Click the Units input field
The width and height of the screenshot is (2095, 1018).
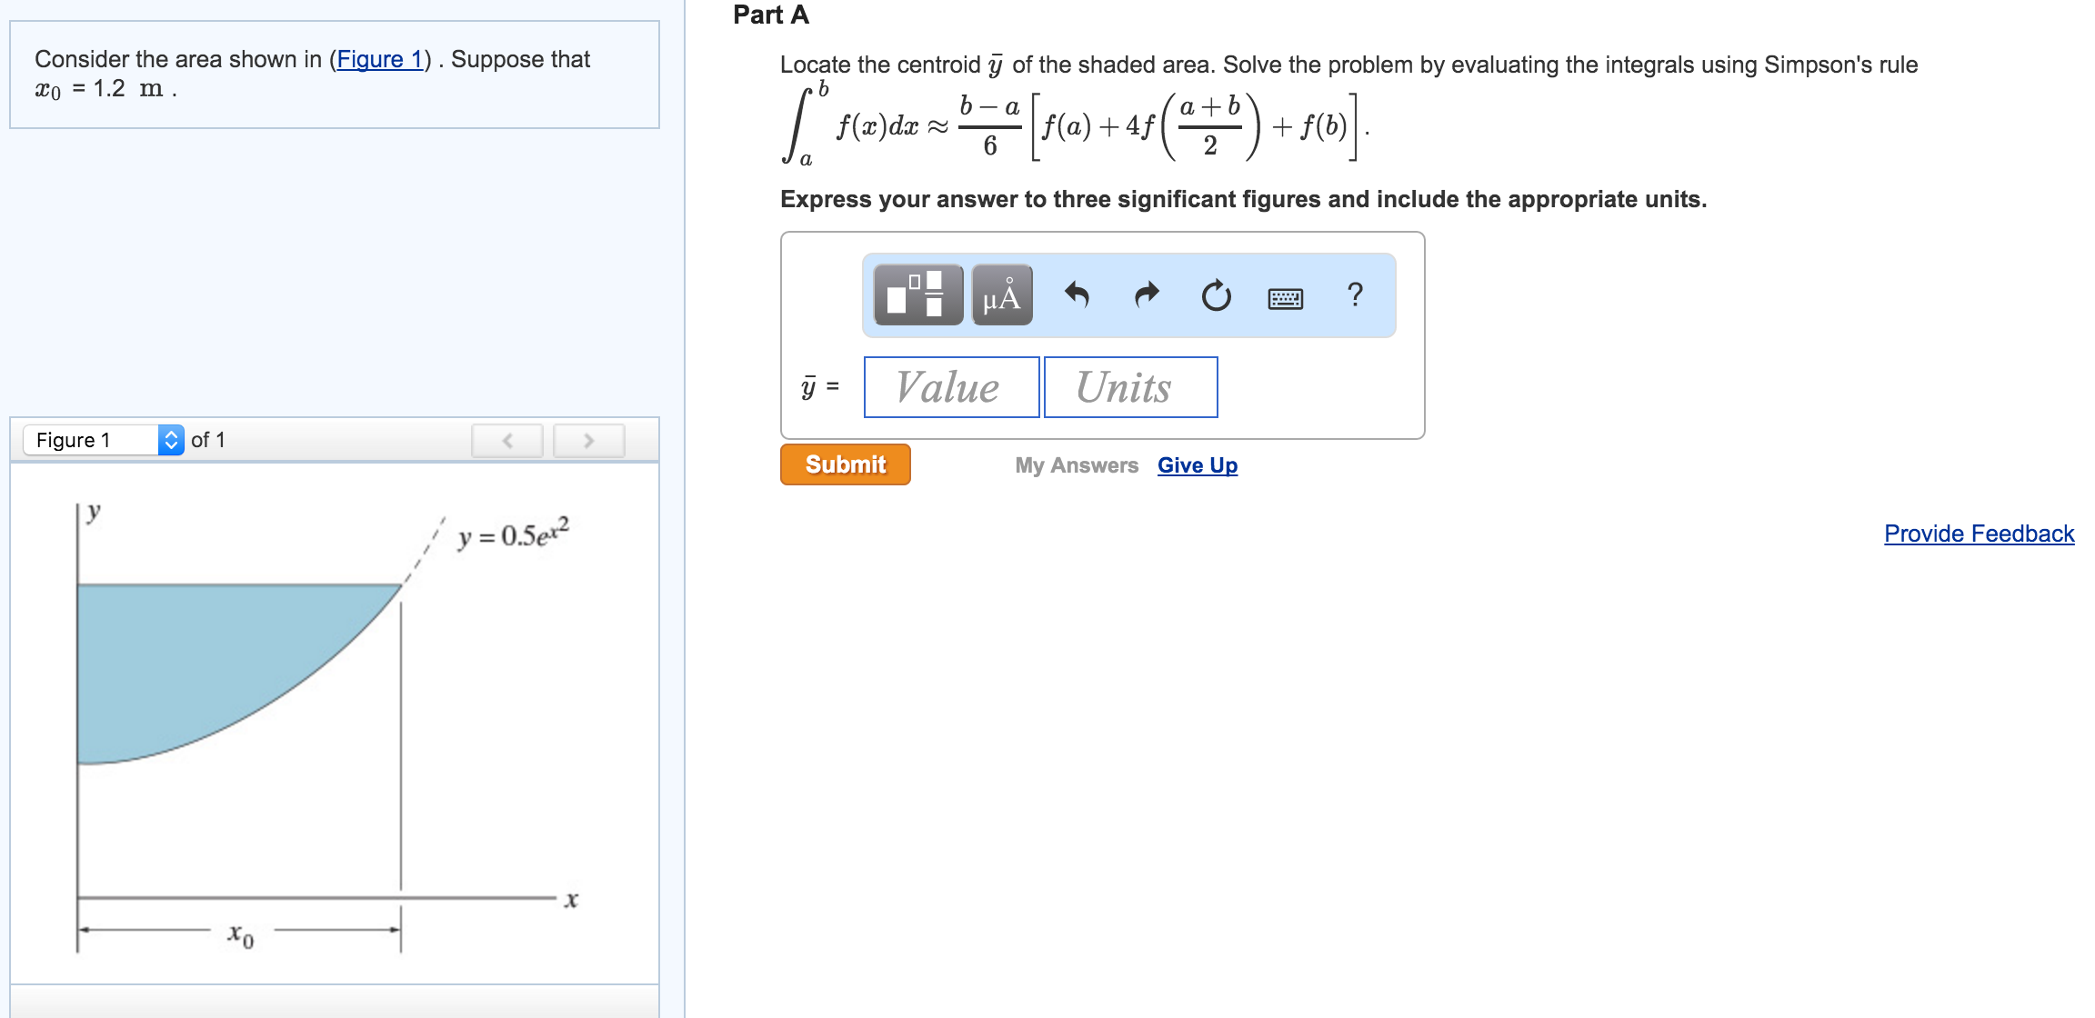[x=1130, y=387]
